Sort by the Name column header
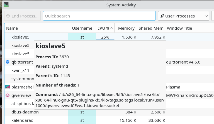Screen dimensions: 214x124 coord(36,28)
